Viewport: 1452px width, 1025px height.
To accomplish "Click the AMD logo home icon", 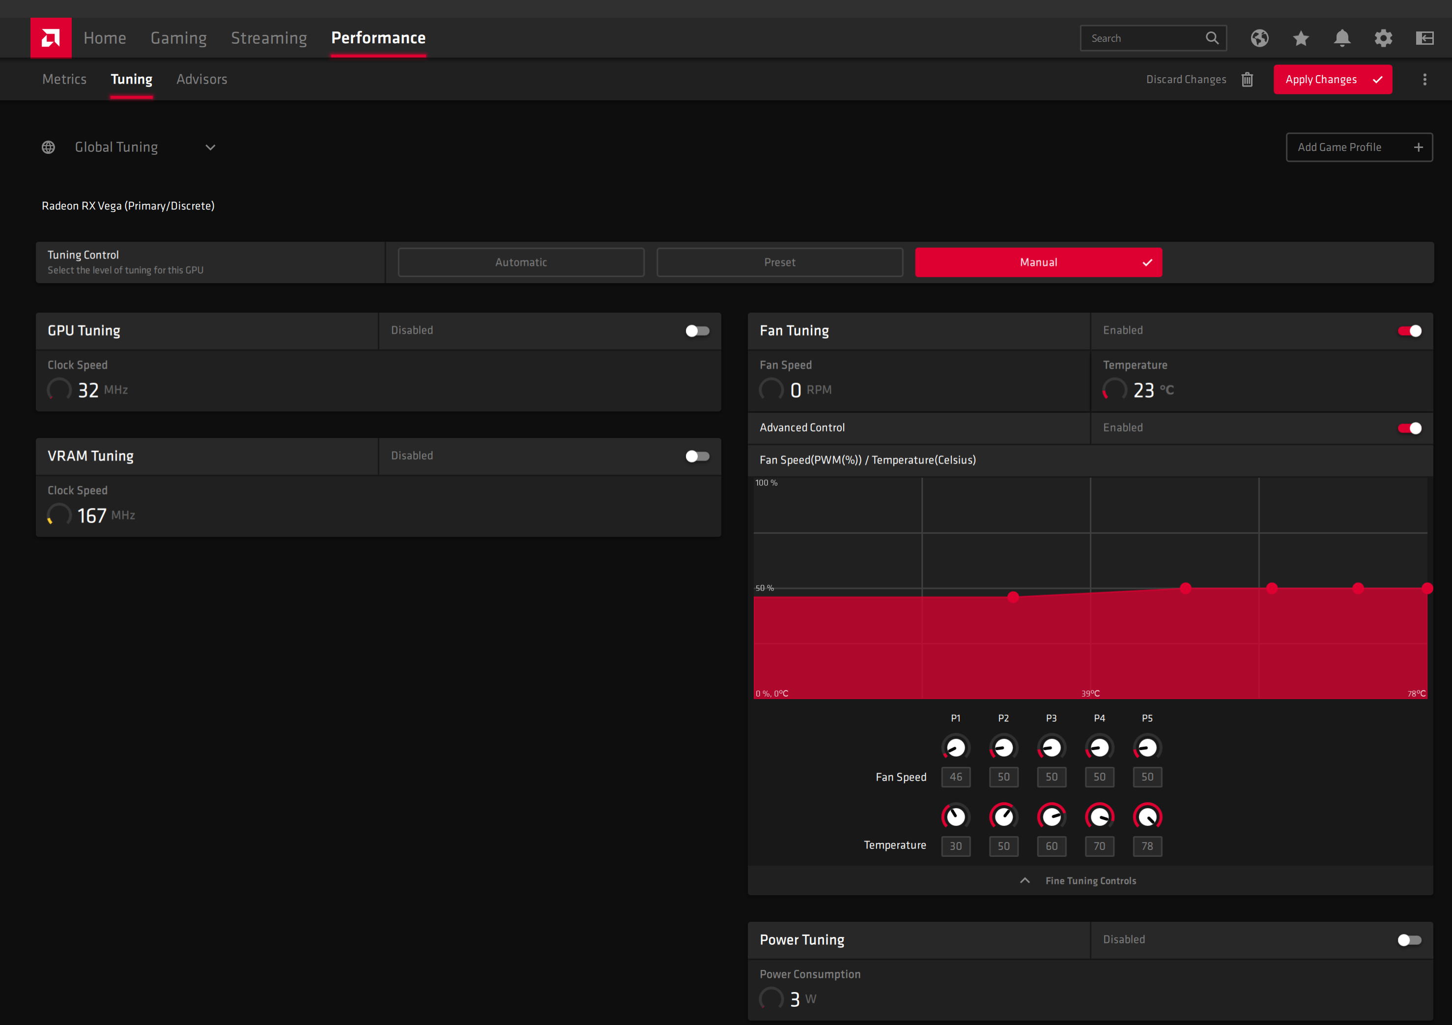I will pos(51,38).
